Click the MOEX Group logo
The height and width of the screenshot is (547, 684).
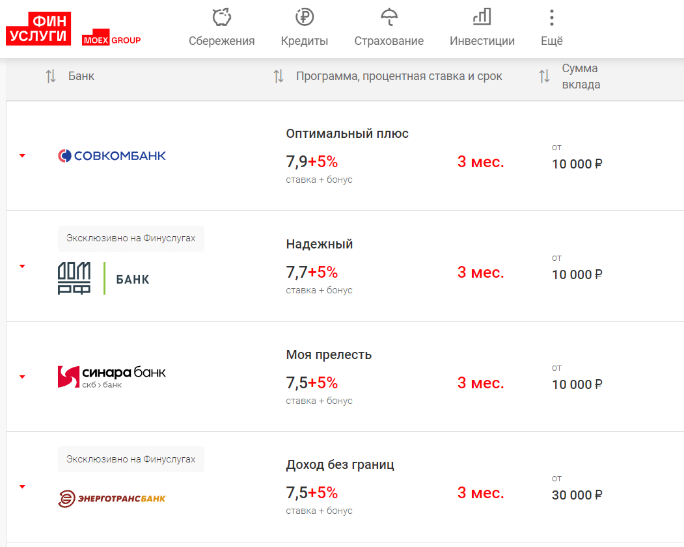111,38
